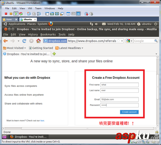Open a new tab with green plus
This screenshot has height=145, width=161.
(x=54, y=54)
